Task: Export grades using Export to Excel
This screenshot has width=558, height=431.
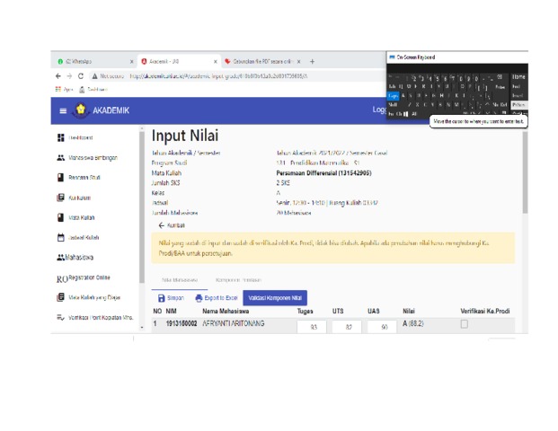Action: [216, 297]
